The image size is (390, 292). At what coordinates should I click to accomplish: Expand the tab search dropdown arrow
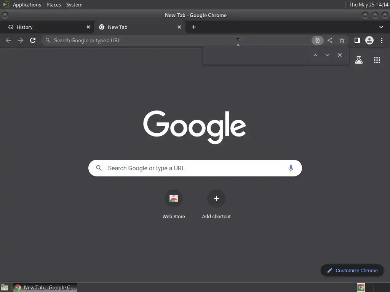click(381, 27)
